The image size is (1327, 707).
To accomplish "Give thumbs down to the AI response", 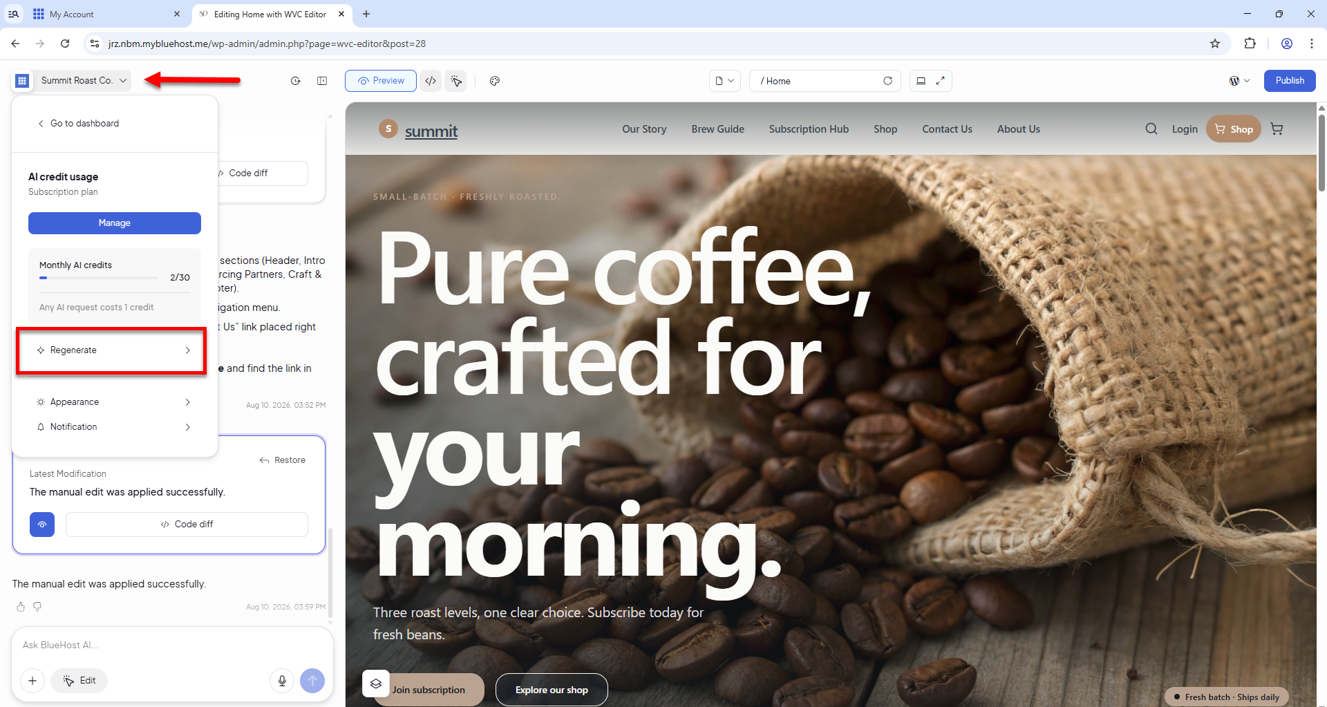I will [x=37, y=607].
